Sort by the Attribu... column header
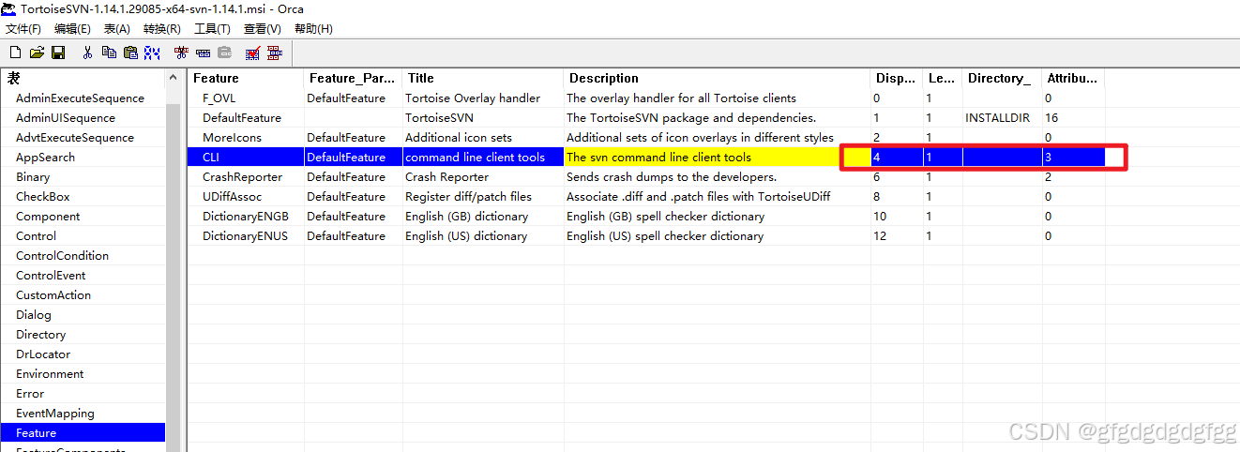The width and height of the screenshot is (1240, 452). click(x=1073, y=78)
